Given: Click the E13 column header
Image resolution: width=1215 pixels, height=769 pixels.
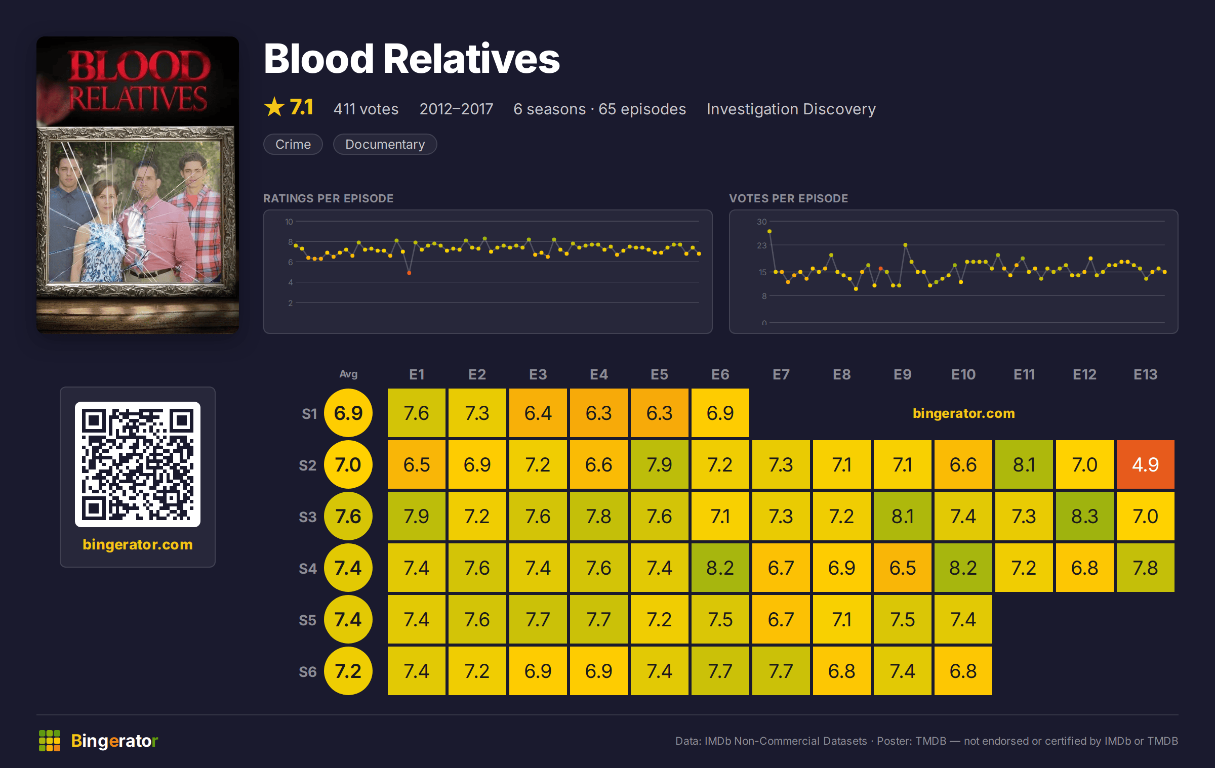Looking at the screenshot, I should pyautogui.click(x=1145, y=374).
